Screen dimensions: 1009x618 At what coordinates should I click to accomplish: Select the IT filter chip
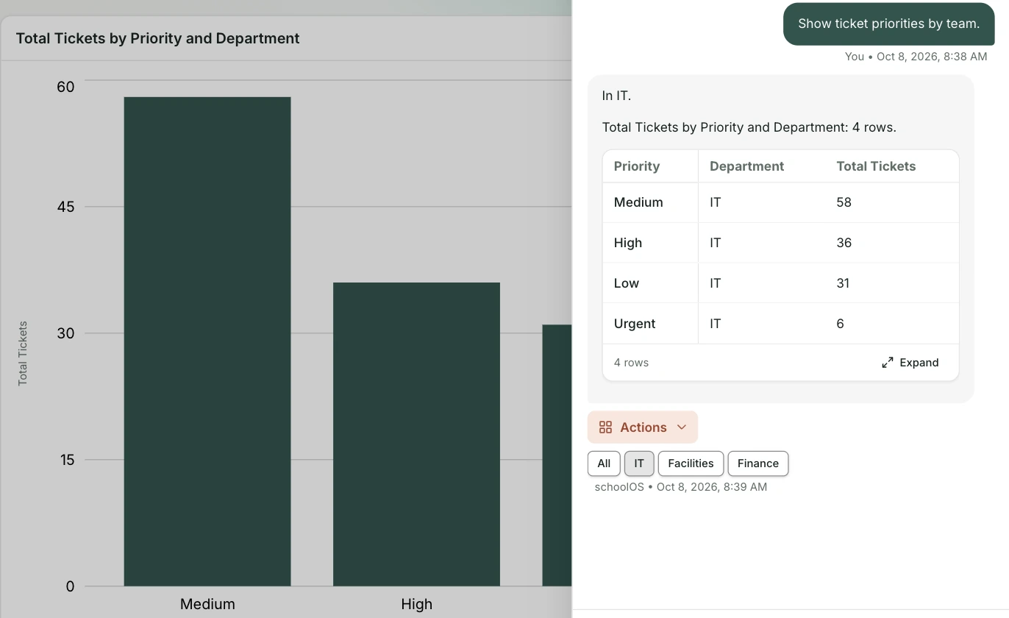click(x=639, y=464)
